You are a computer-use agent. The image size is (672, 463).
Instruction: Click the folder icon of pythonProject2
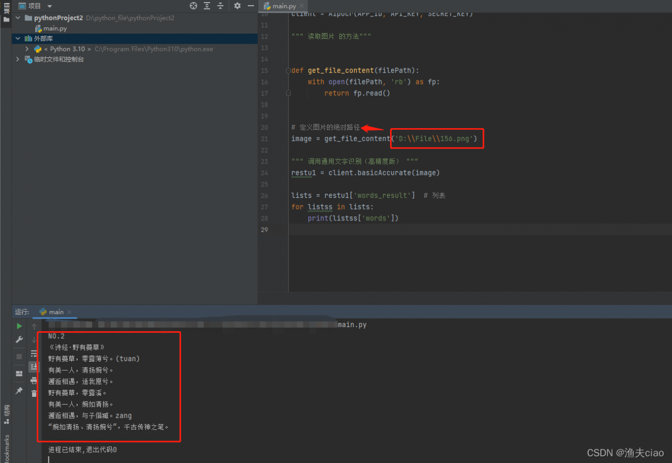click(x=28, y=18)
